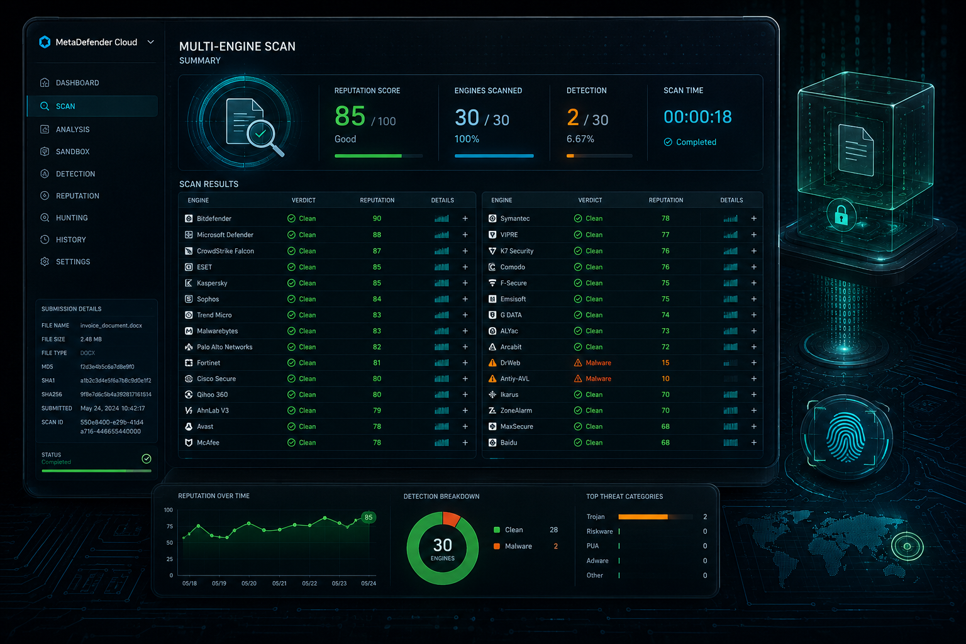This screenshot has width=966, height=644.
Task: Click the VIPRE engine icon
Action: point(492,235)
